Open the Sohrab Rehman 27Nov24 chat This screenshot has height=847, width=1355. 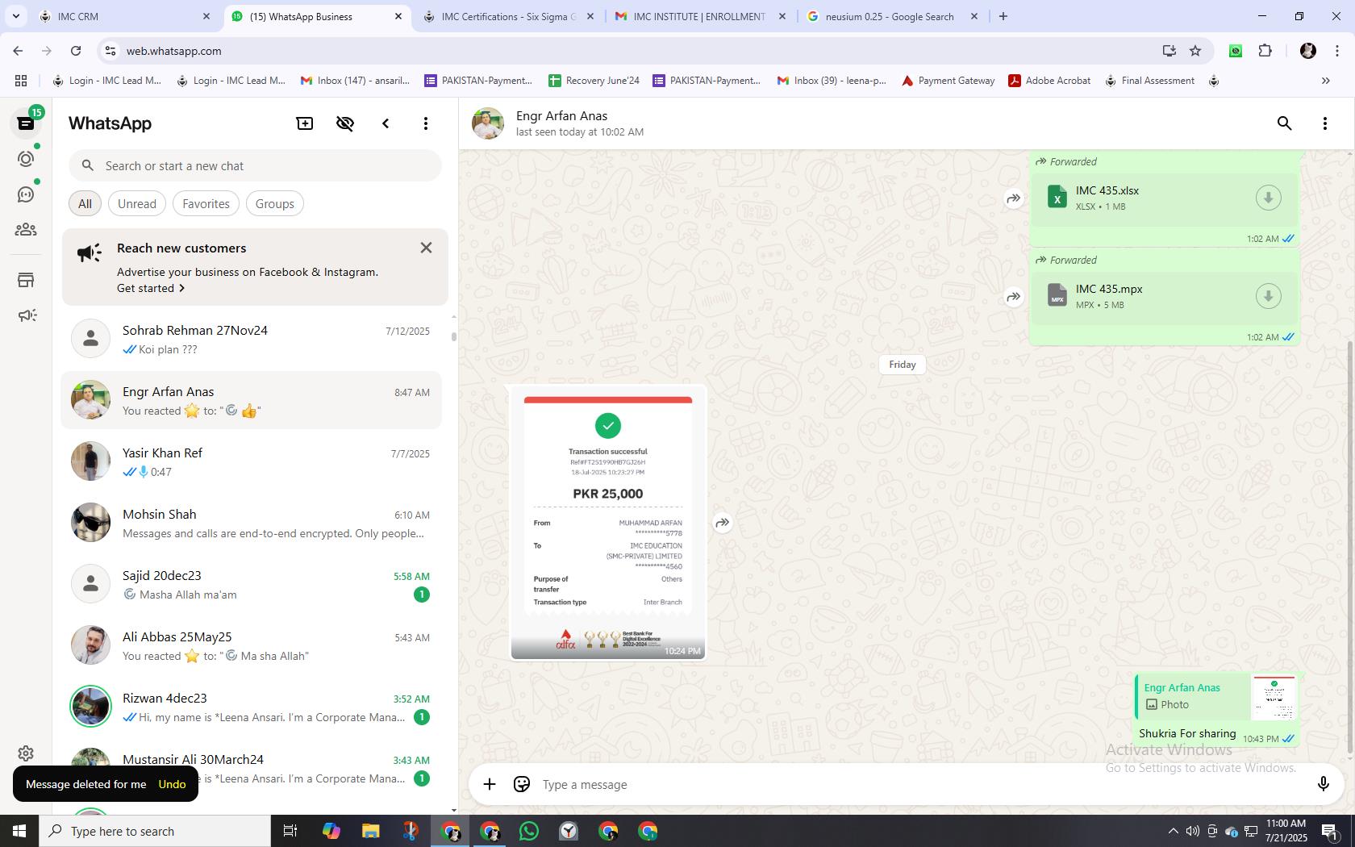tap(252, 340)
